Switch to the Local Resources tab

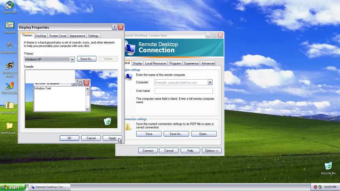[156, 63]
